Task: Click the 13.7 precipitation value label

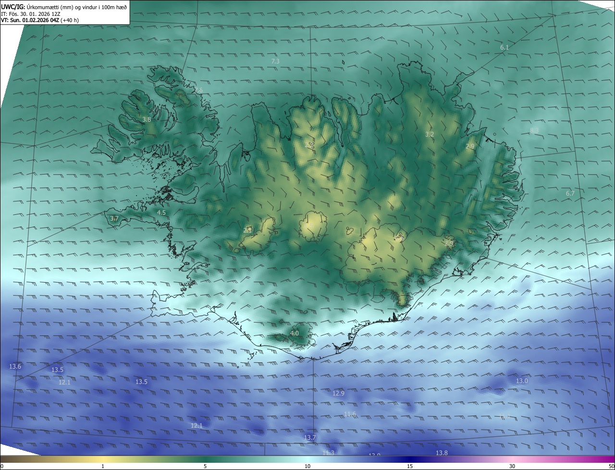Action: 310,438
